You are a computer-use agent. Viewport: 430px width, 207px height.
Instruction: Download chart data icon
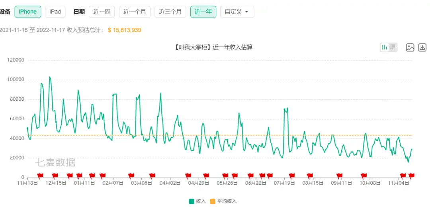pos(422,47)
